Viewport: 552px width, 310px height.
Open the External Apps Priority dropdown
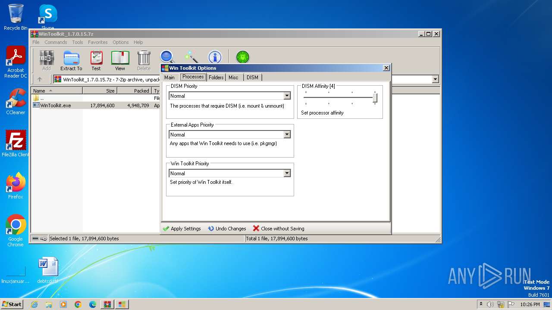(x=287, y=135)
